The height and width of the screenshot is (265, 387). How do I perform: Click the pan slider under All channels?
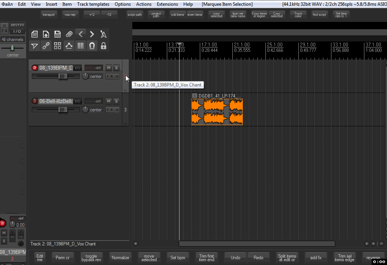click(13, 48)
